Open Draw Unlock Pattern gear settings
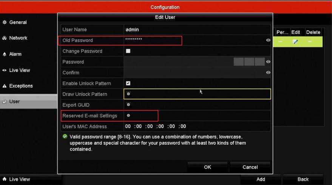This screenshot has width=332, height=185. coord(128,94)
